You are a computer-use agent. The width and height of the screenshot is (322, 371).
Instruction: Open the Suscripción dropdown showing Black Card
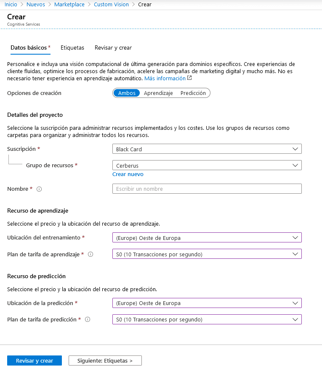pyautogui.click(x=207, y=149)
